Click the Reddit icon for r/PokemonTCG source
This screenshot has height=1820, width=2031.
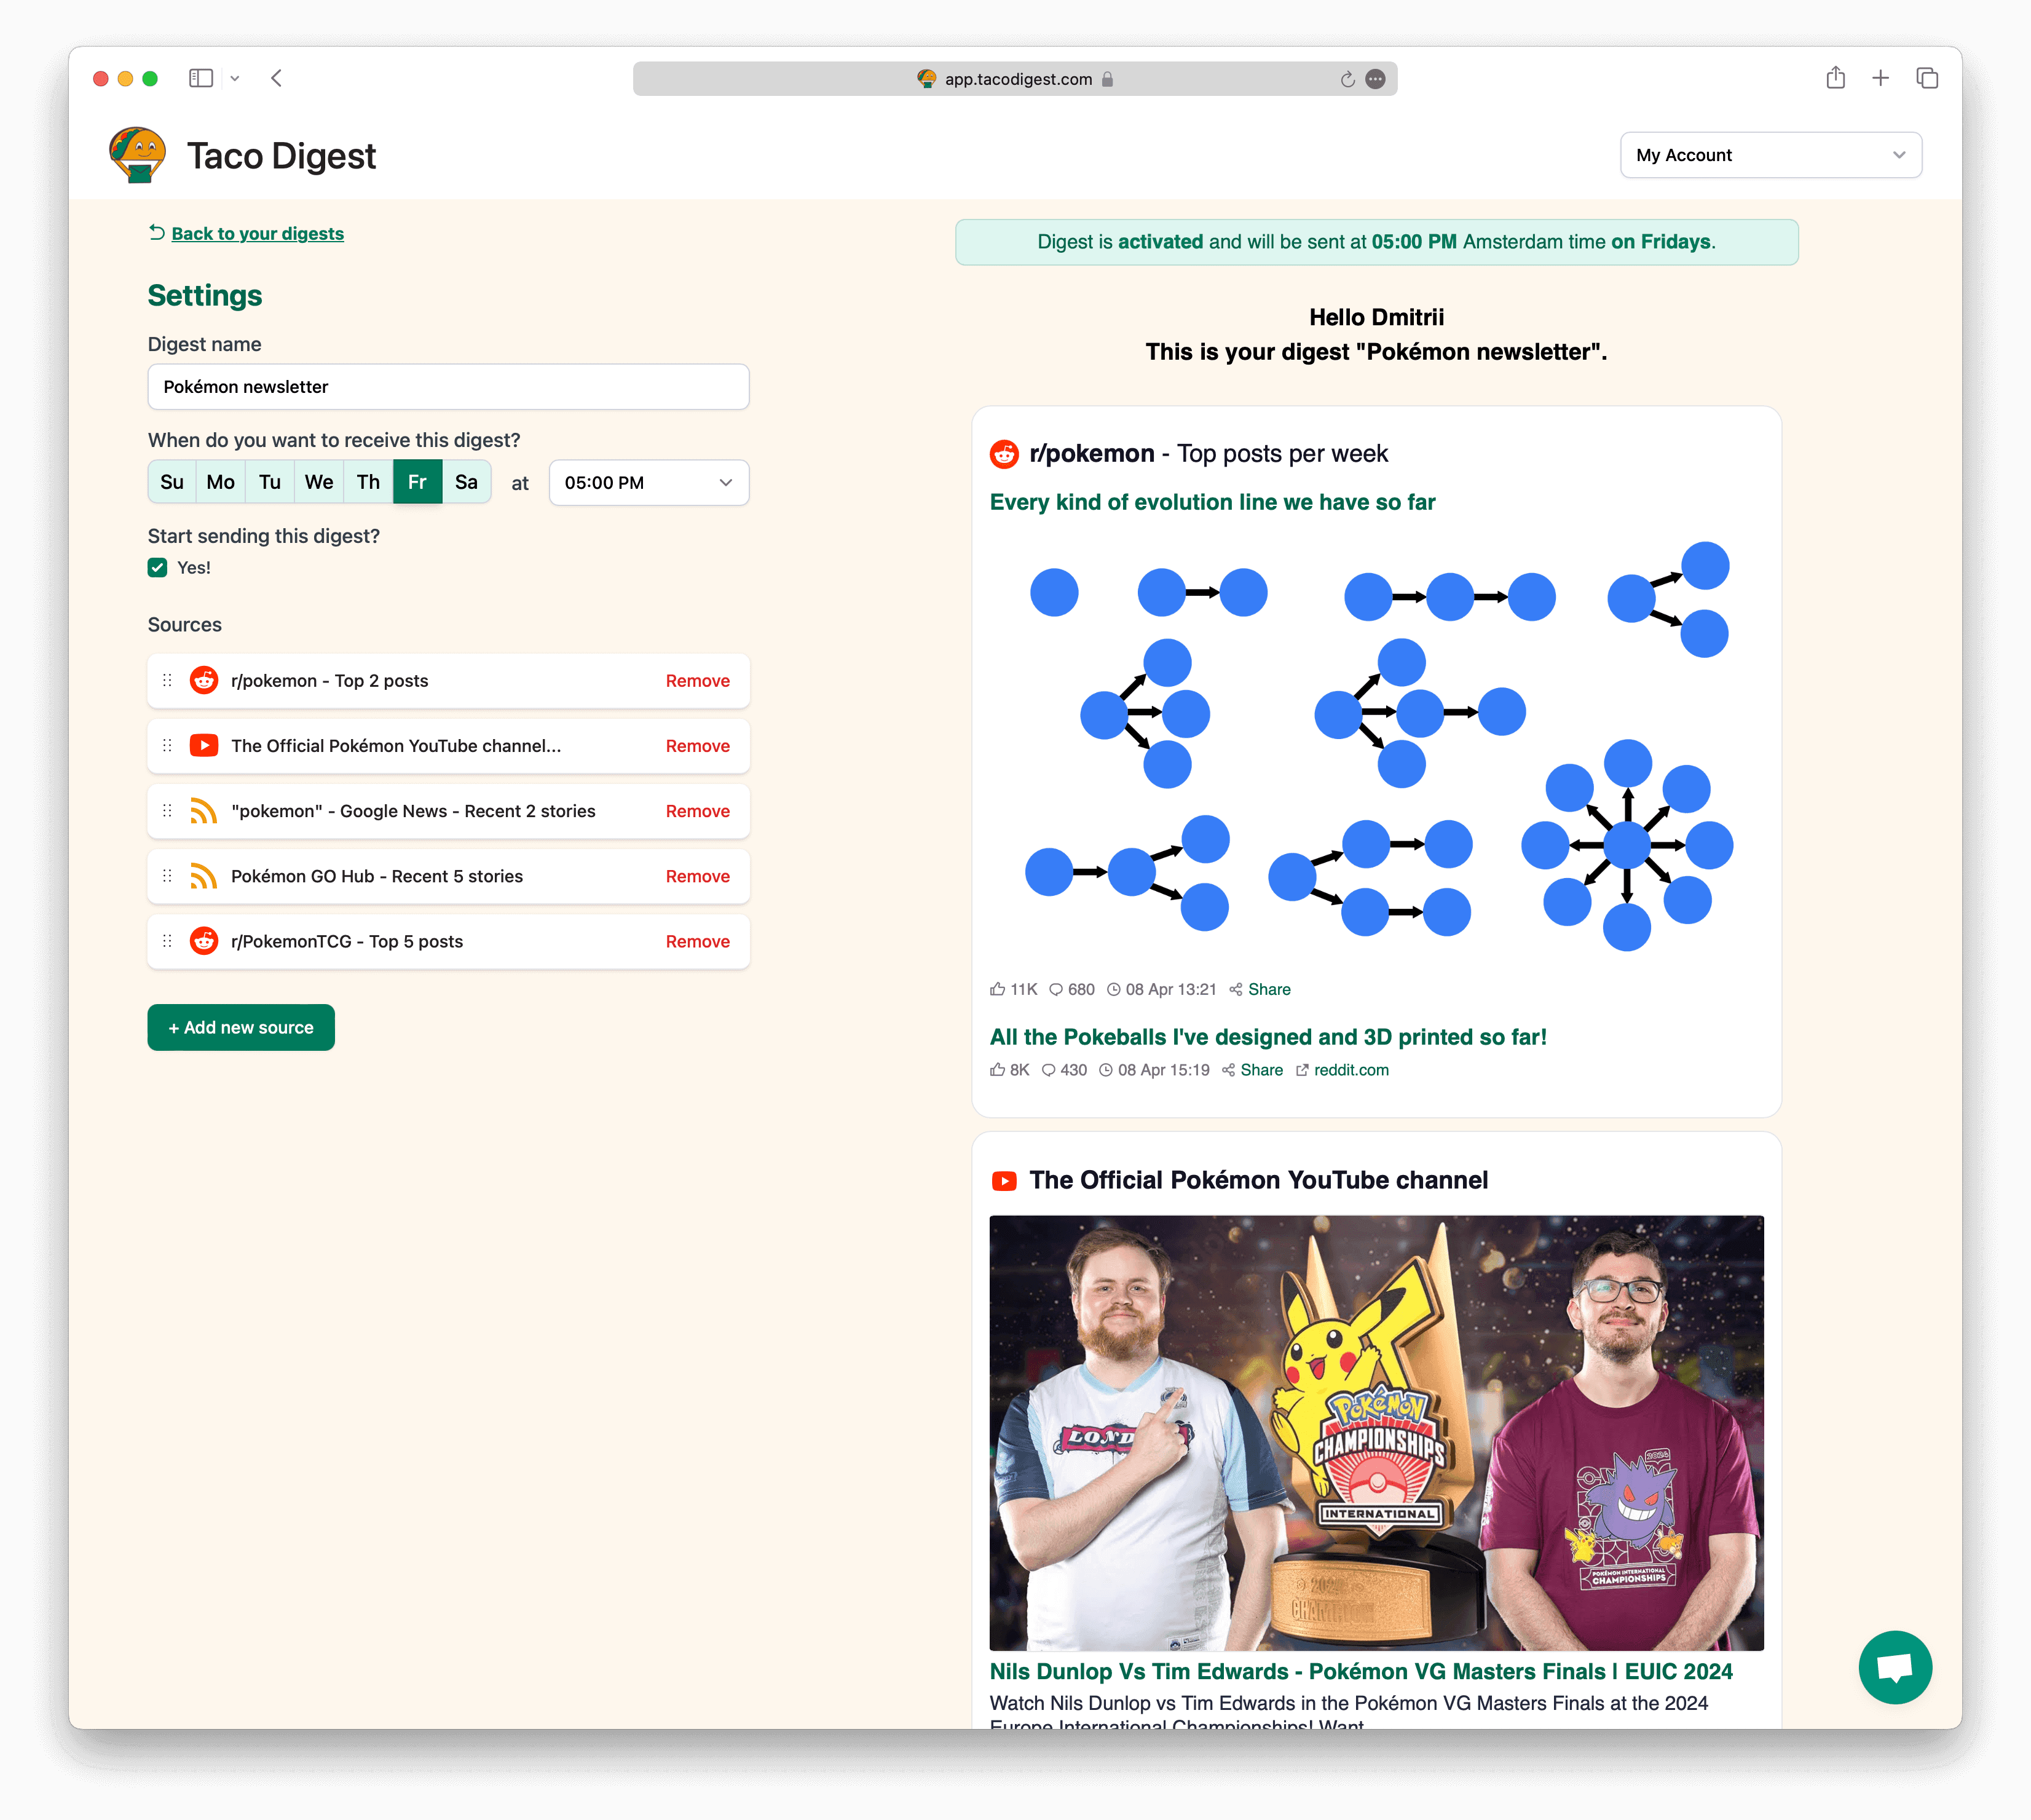[x=204, y=940]
